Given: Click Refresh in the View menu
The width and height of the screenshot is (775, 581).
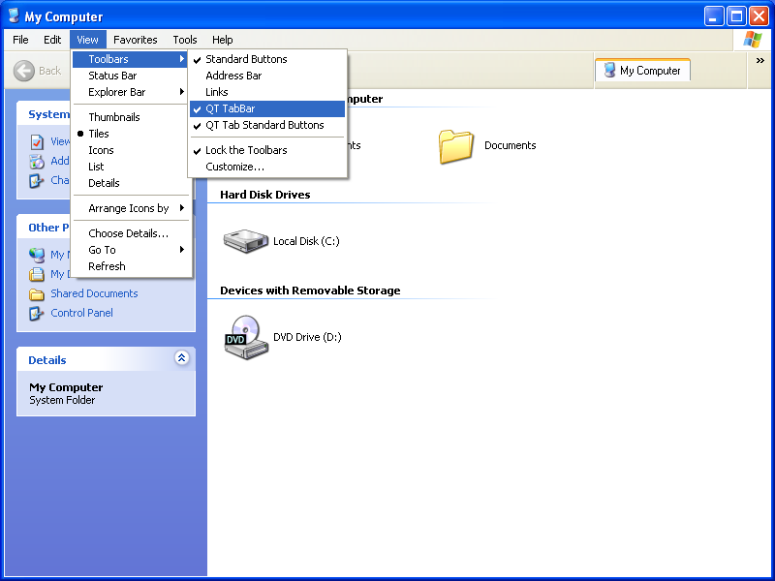Looking at the screenshot, I should click(107, 266).
